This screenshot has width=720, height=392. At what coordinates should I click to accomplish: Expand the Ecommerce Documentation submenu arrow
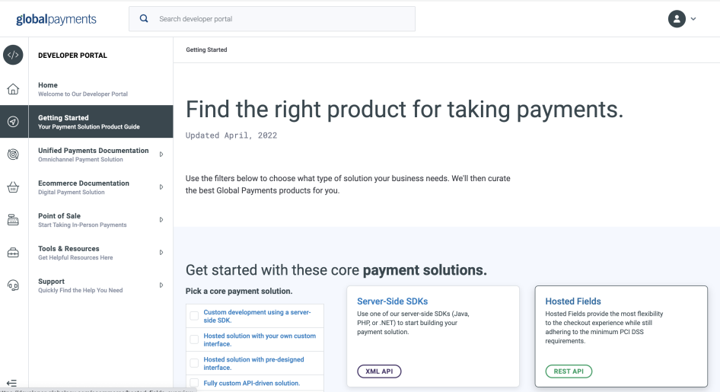(161, 187)
